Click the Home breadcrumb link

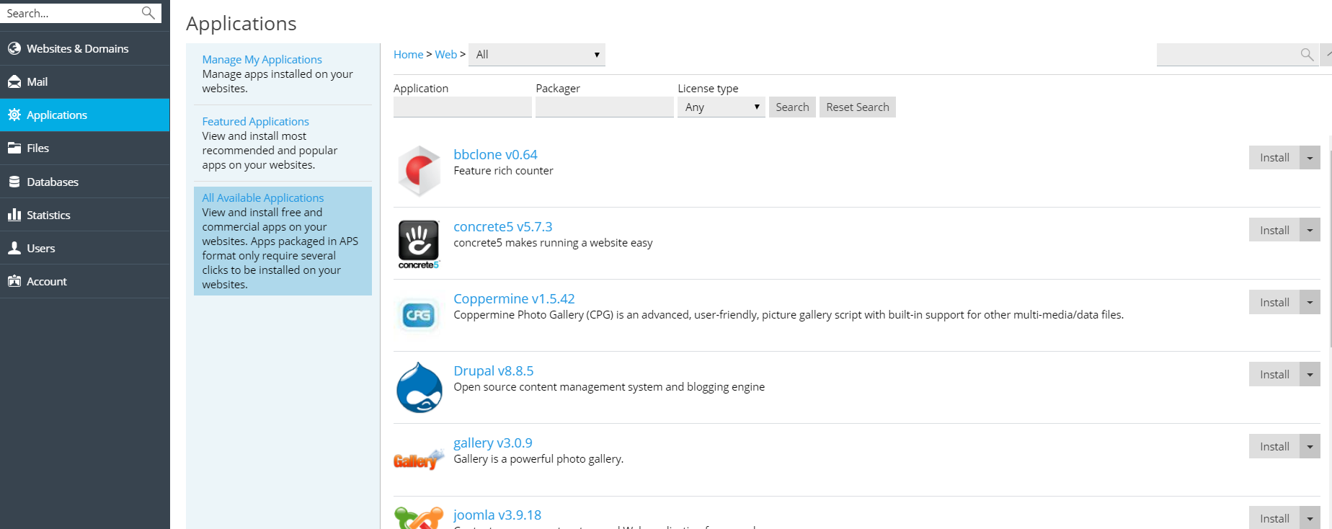point(408,55)
